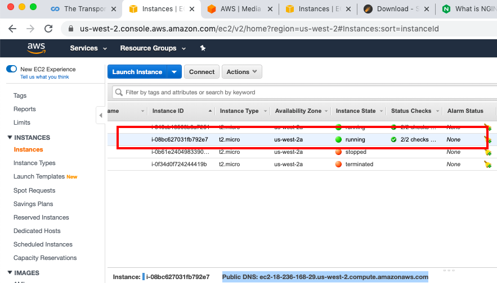Switch to What is NGINX browser tab
Screen dimensions: 497x283
(x=469, y=9)
